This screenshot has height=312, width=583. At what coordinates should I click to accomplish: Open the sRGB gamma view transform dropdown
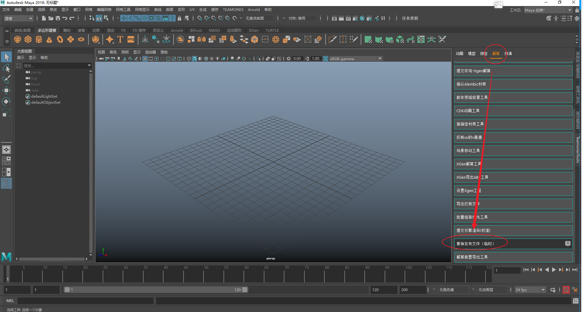click(x=380, y=59)
